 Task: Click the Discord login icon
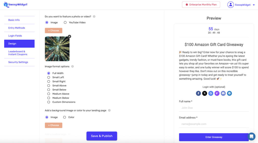tap(223, 93)
